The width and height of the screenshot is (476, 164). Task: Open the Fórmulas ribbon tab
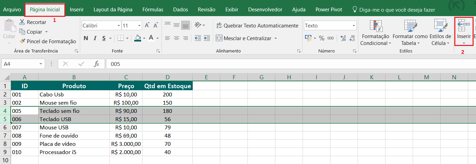pyautogui.click(x=153, y=10)
